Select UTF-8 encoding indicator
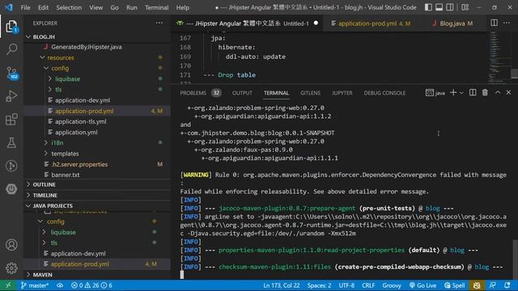The image size is (518, 291). (x=346, y=285)
